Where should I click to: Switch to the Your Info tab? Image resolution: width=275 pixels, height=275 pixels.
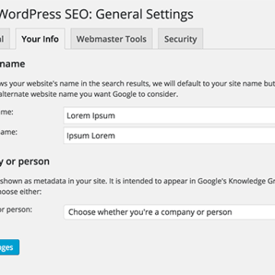pyautogui.click(x=40, y=39)
